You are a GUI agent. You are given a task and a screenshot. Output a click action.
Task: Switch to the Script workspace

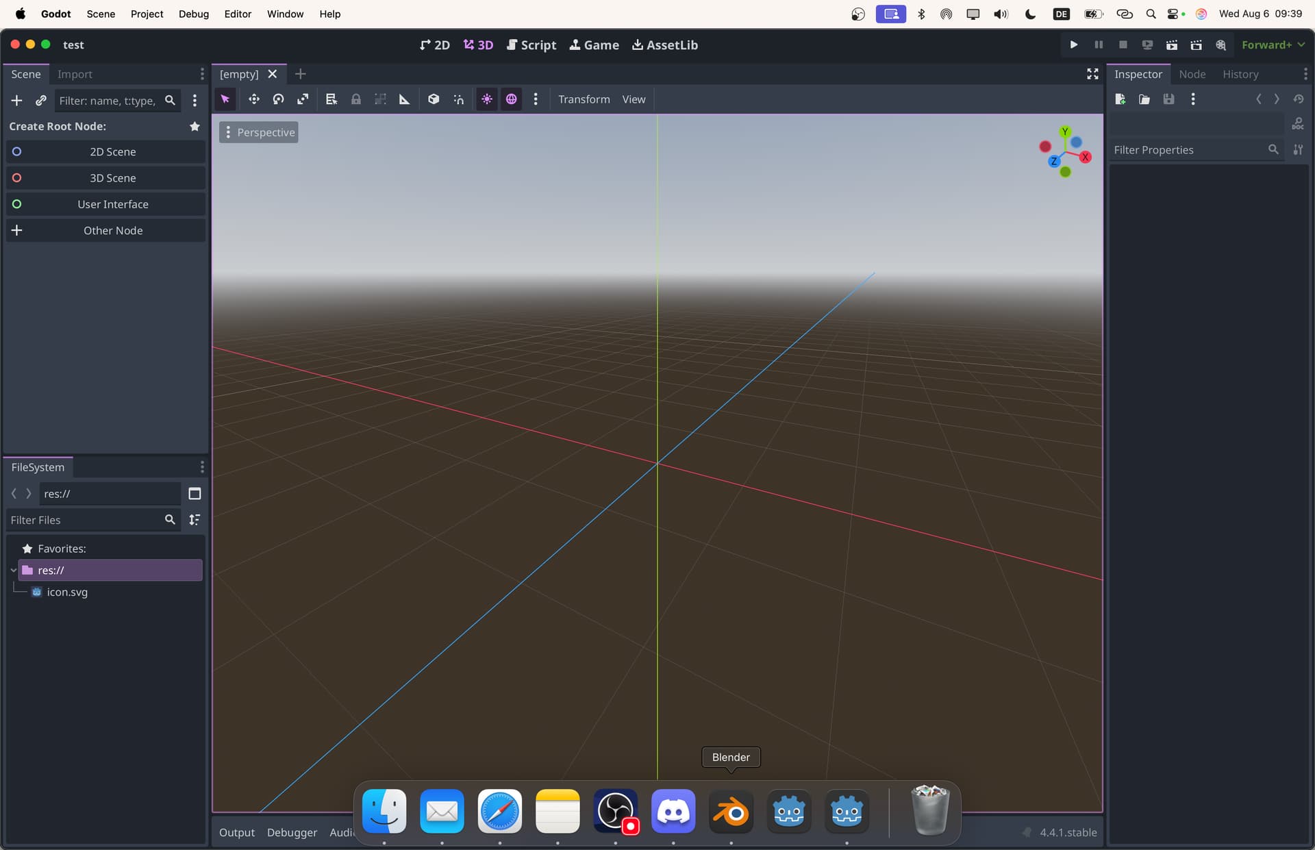[x=531, y=45]
